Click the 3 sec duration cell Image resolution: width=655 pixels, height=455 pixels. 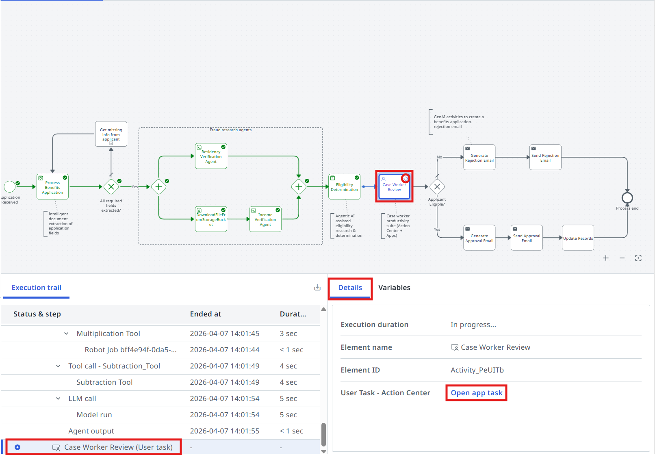coord(288,334)
